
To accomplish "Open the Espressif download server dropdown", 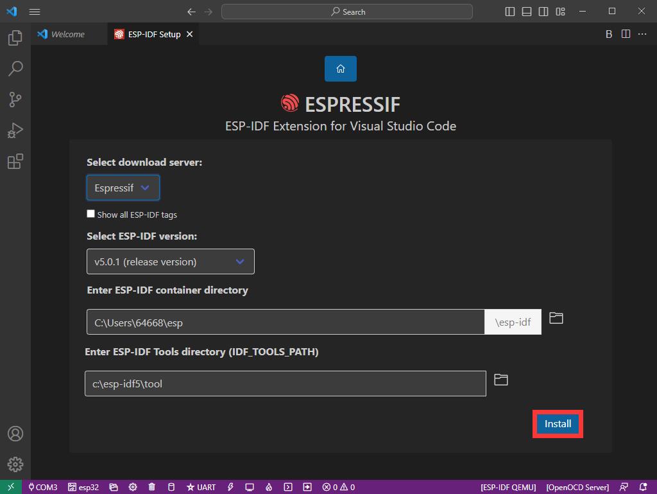I will [123, 188].
